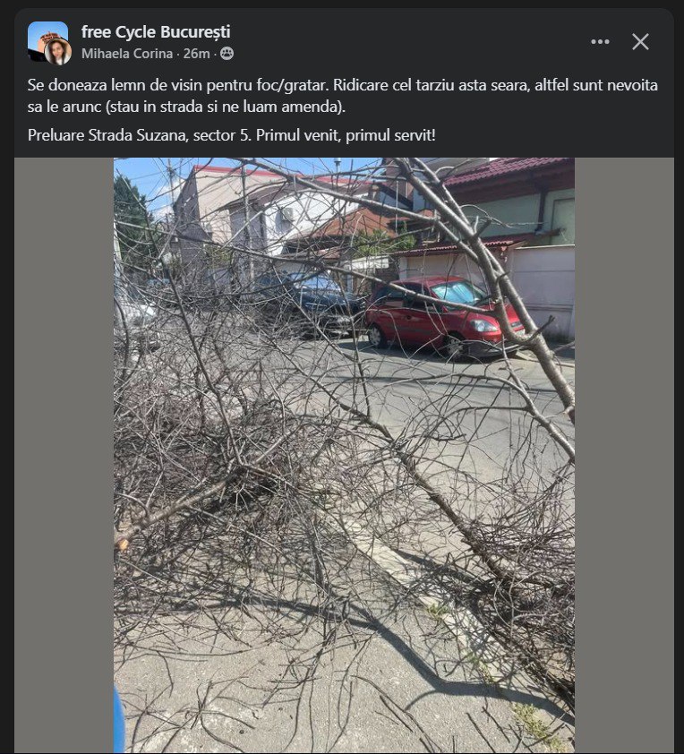Visit Mihaela Corina's profile name link
The width and height of the screenshot is (684, 754).
click(x=127, y=54)
